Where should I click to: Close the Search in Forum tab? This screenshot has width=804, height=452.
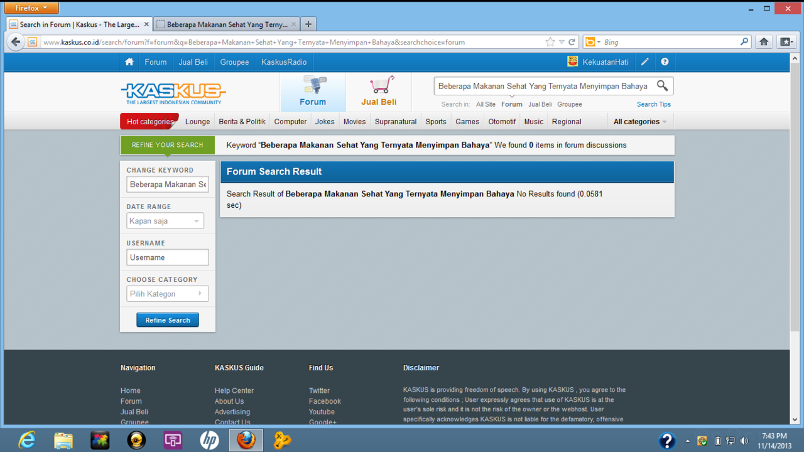tap(146, 24)
